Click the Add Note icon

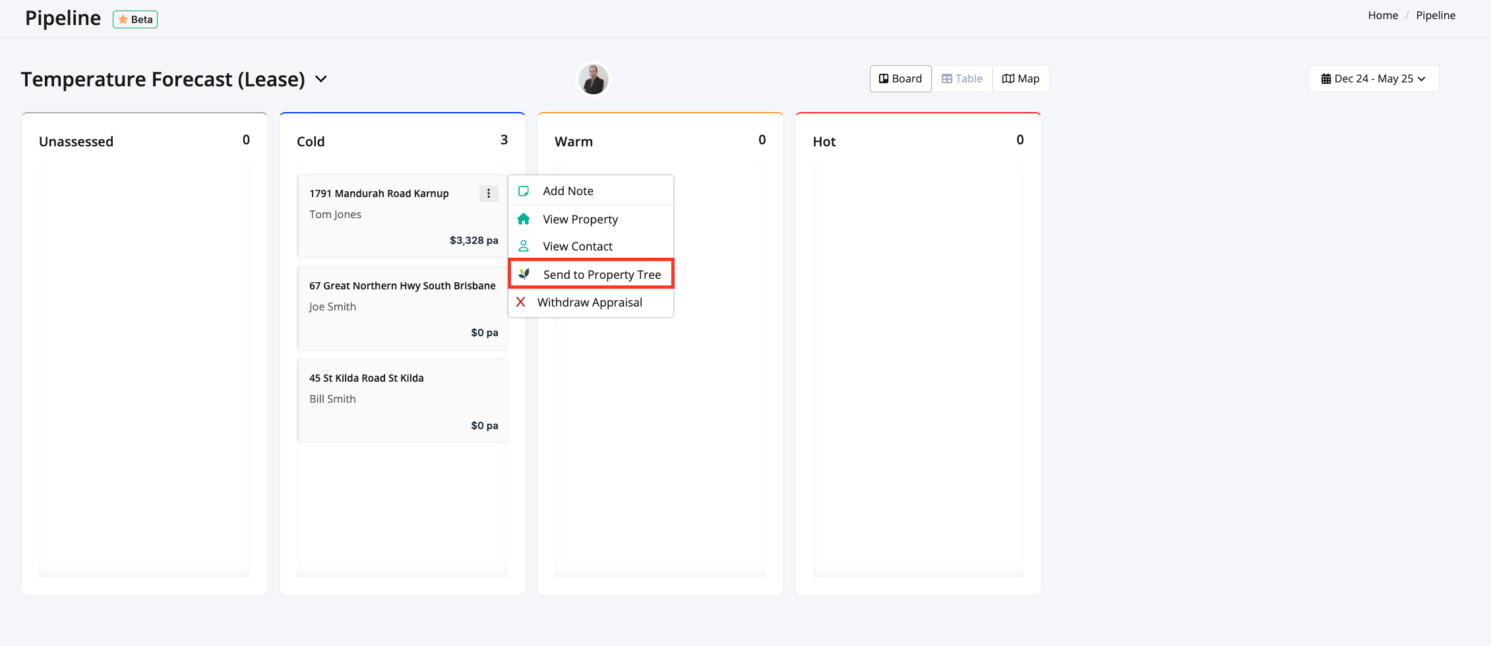tap(524, 191)
